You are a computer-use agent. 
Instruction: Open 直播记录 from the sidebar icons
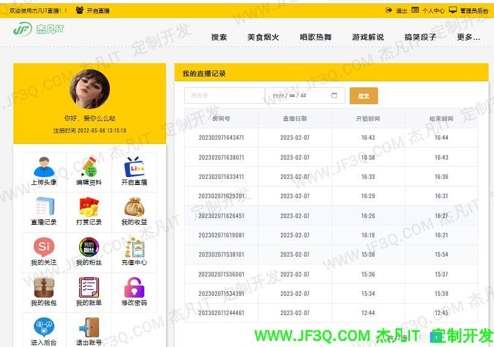[x=43, y=207]
